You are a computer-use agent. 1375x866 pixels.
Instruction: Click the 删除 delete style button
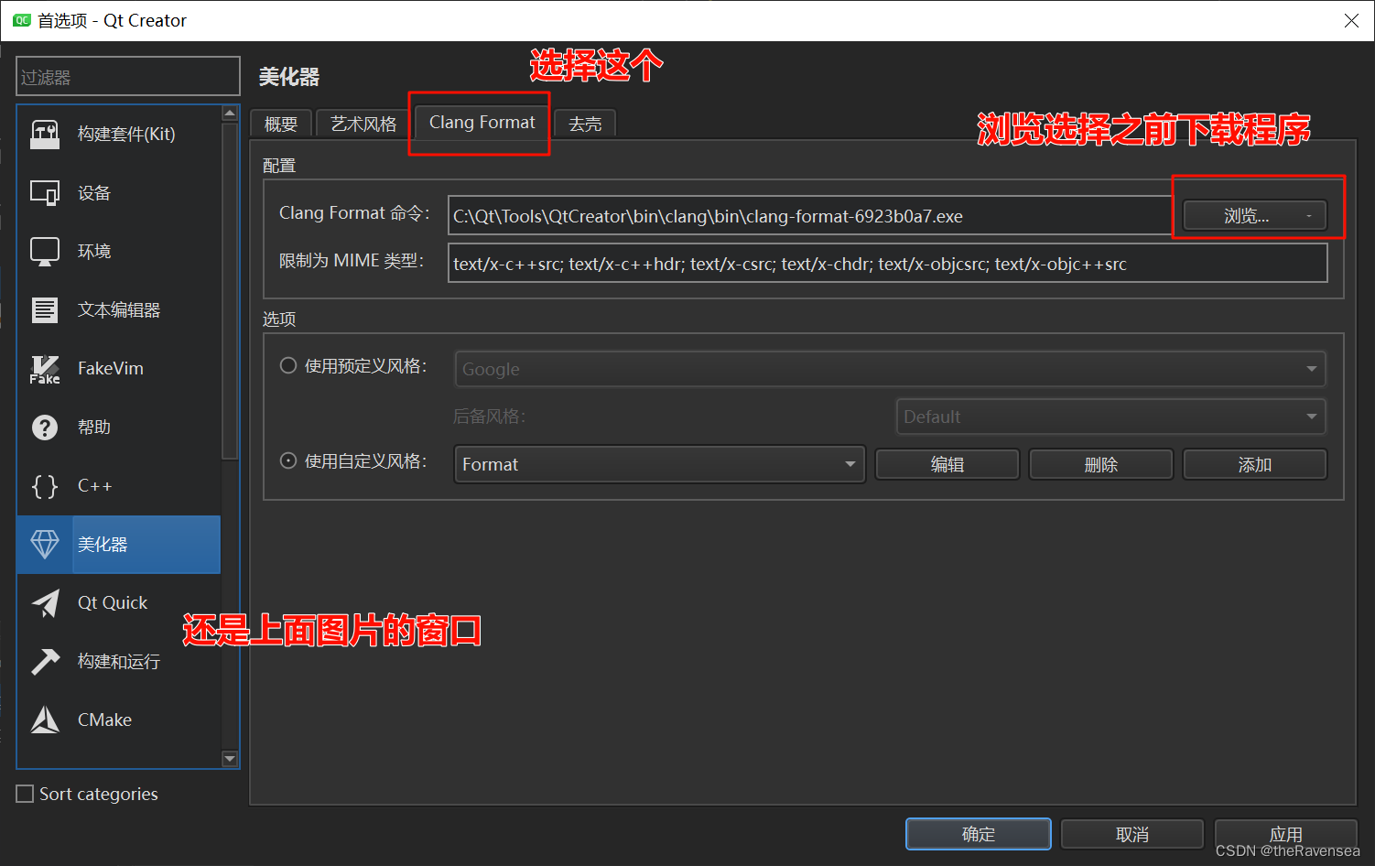point(1101,464)
